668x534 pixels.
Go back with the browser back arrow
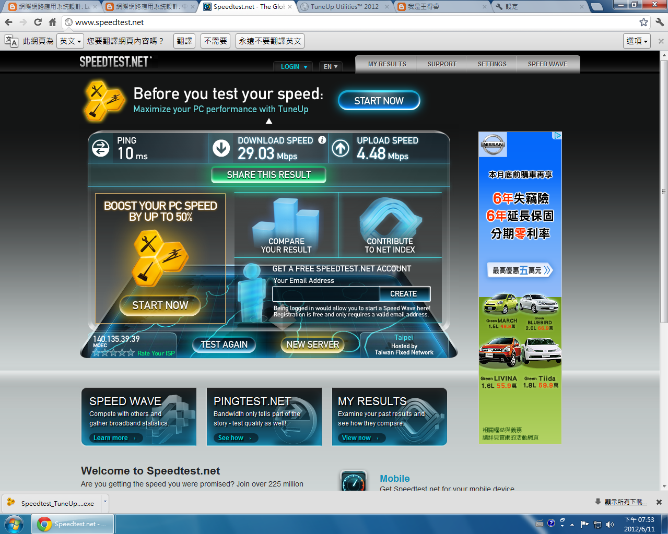pos(8,22)
